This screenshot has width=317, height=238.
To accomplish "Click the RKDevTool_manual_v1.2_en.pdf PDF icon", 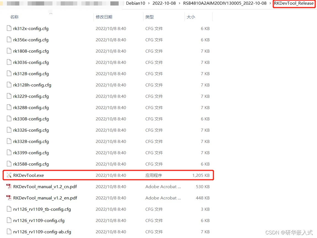I will (x=9, y=198).
